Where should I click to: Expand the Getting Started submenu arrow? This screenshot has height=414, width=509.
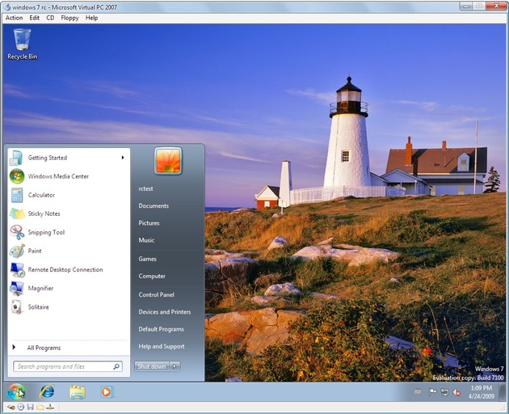click(x=123, y=158)
